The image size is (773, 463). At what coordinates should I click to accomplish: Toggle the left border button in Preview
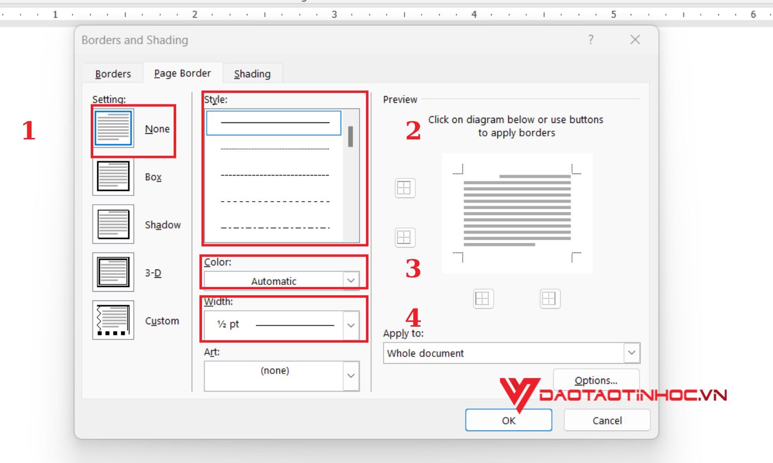(x=483, y=298)
